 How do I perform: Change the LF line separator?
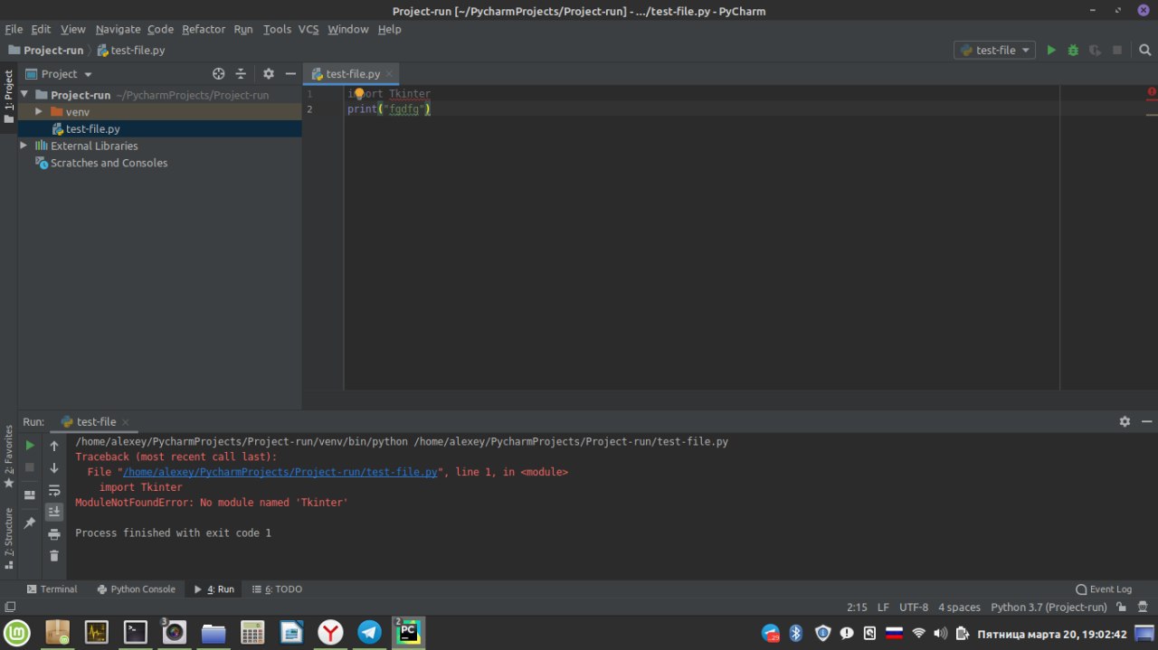pos(883,608)
